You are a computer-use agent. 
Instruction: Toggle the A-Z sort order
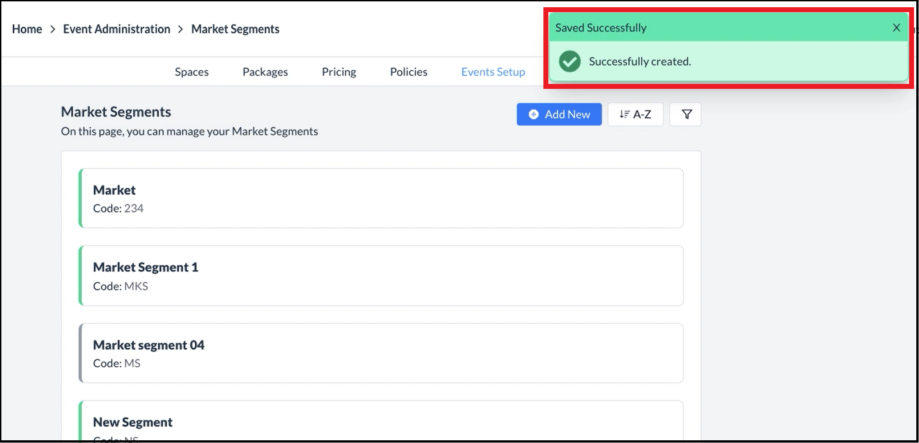click(635, 115)
